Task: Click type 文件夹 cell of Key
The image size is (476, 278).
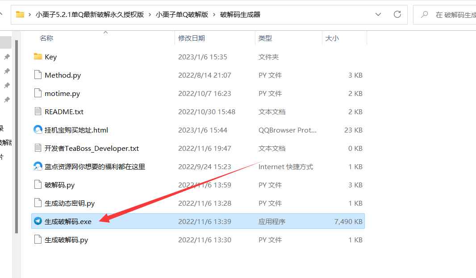Action: point(268,57)
